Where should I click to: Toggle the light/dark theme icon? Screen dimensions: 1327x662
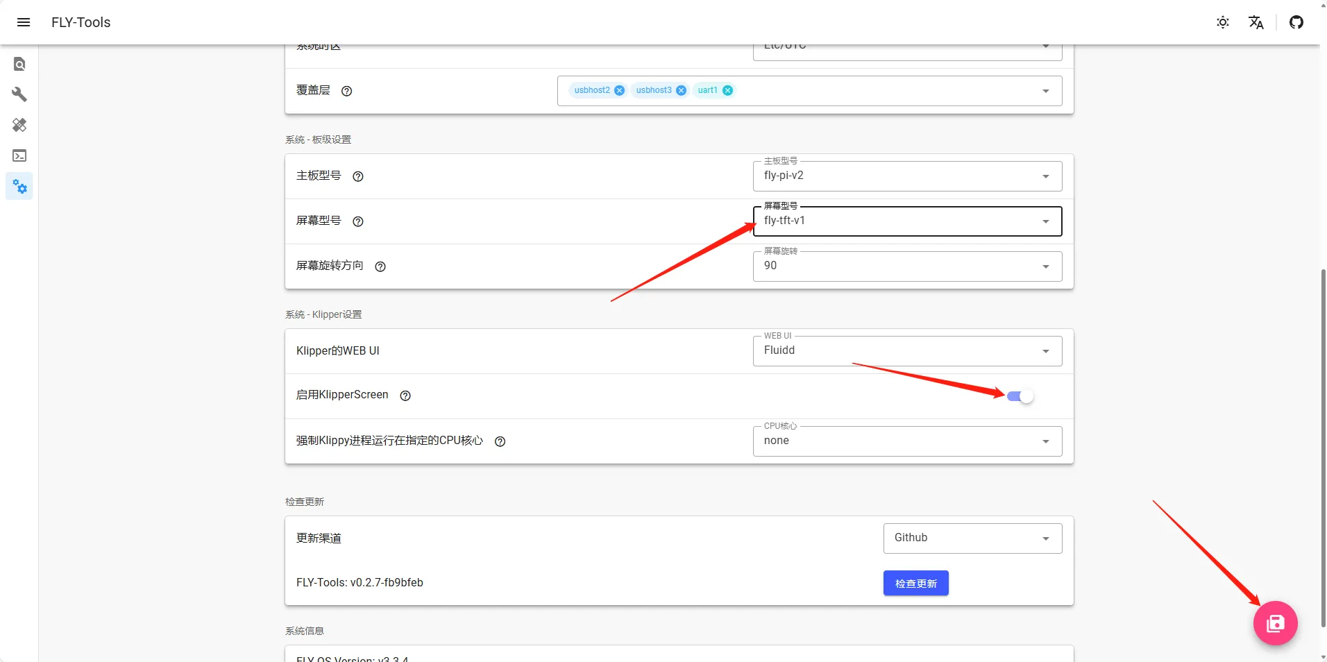(1223, 22)
